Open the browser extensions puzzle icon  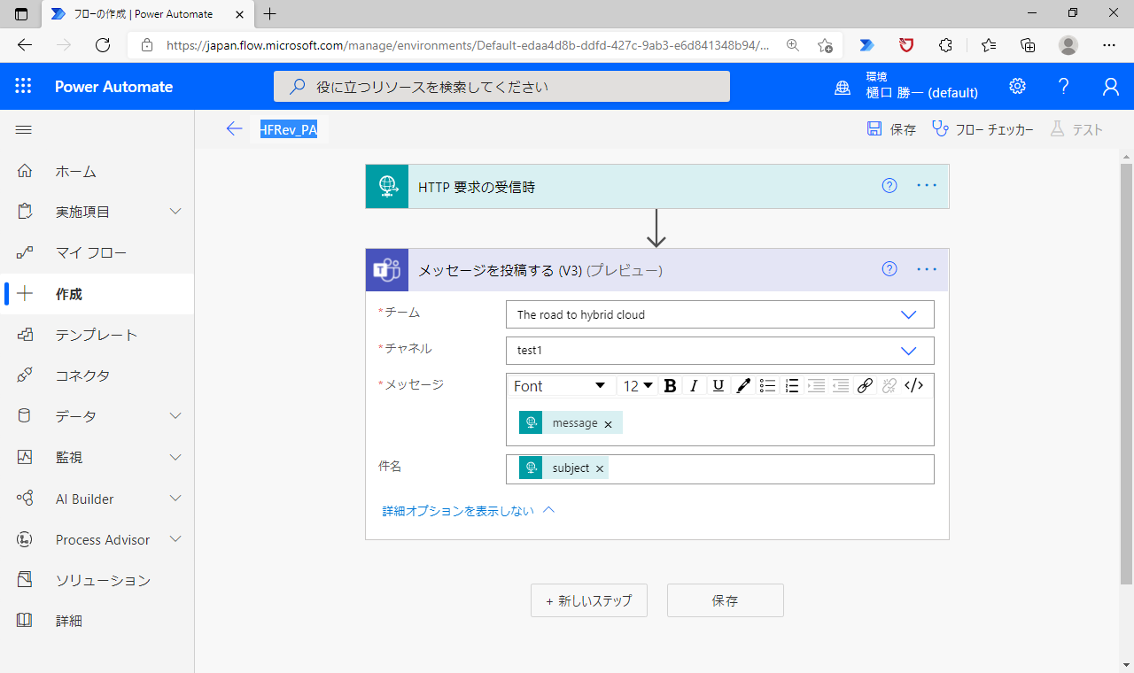945,45
